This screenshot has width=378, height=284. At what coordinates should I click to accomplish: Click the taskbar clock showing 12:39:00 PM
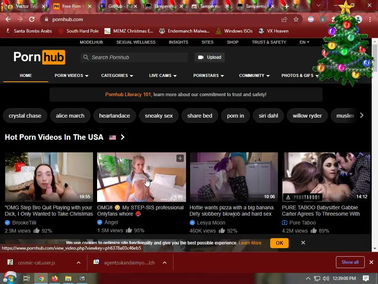click(344, 278)
